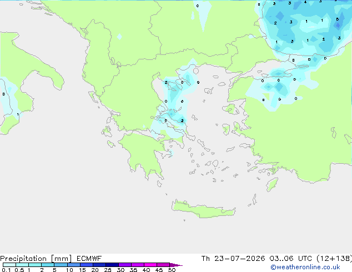Open the weatheronline.co.uk copyright link
Image resolution: width=352 pixels, height=272 pixels.
click(x=305, y=267)
